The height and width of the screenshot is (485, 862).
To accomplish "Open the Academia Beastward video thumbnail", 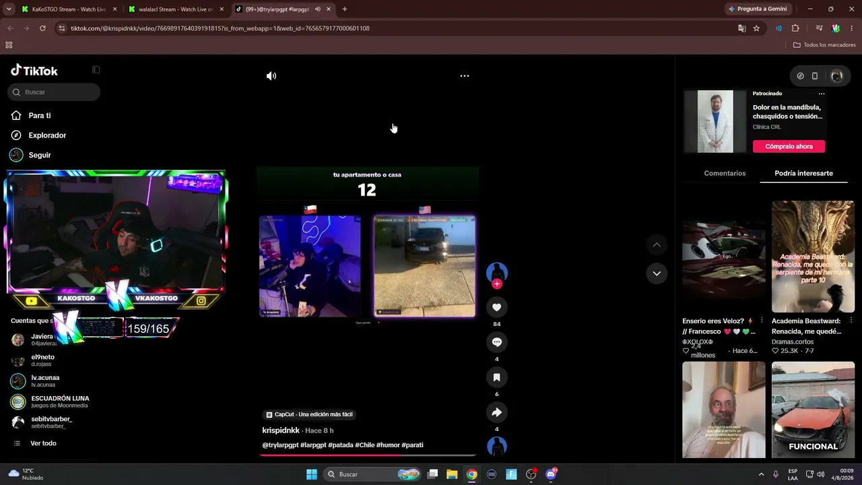I will tap(813, 257).
